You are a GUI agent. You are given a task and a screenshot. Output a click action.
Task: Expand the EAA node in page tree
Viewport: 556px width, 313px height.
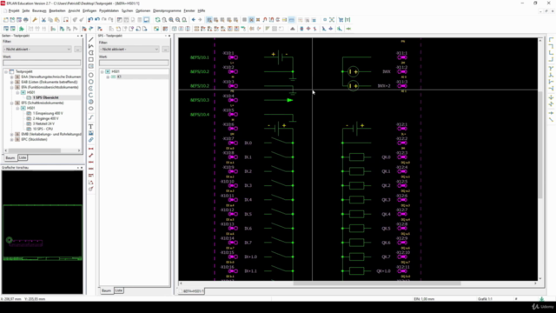(11, 77)
